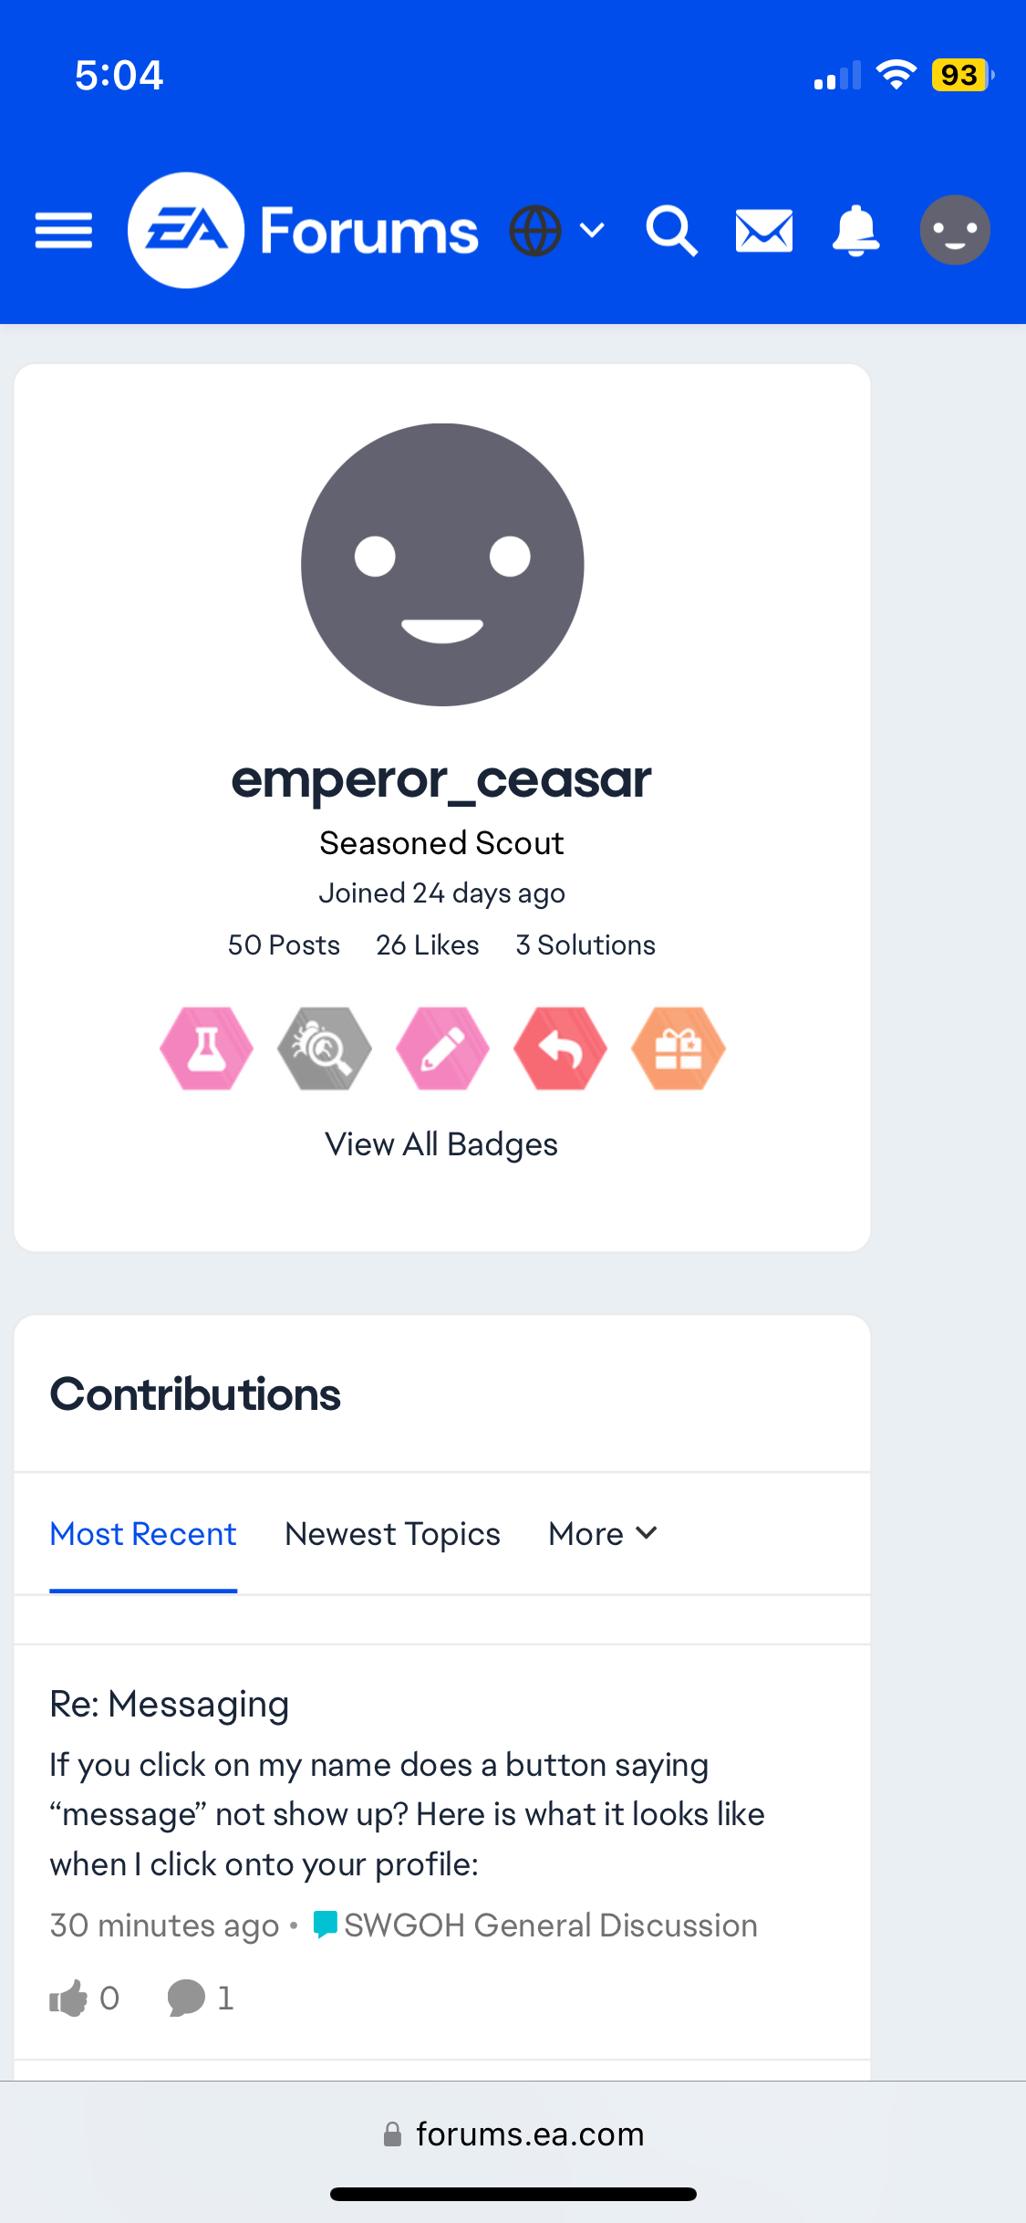The image size is (1026, 2223).
Task: Open the hamburger navigation menu
Action: 64,230
